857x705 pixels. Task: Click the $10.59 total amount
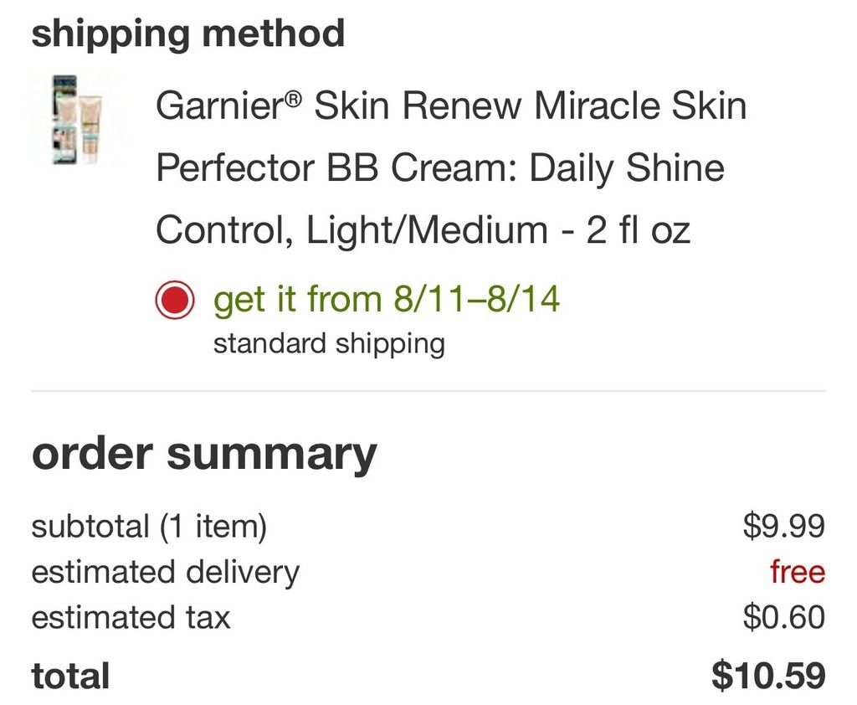768,676
